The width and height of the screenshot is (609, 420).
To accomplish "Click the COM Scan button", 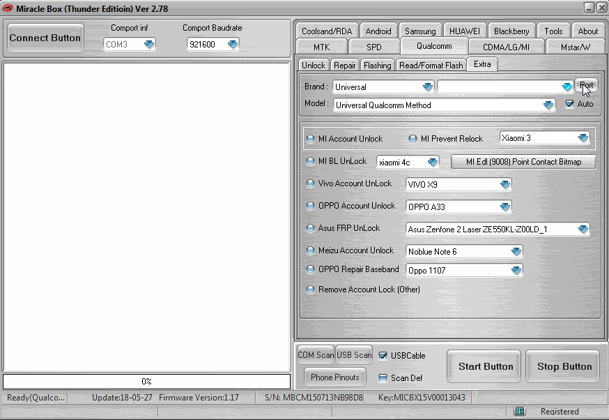I will coord(316,354).
